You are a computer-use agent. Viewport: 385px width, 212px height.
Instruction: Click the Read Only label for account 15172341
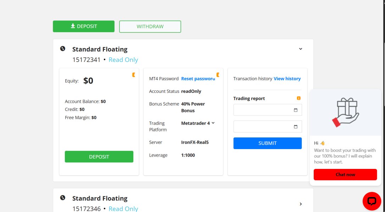tap(123, 60)
